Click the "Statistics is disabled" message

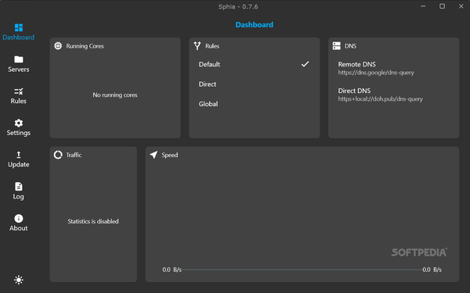pos(93,221)
